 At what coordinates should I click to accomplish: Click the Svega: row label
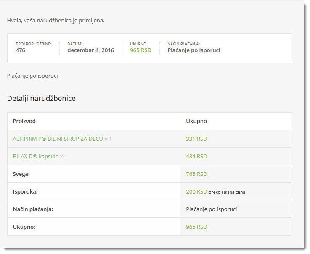point(21,174)
